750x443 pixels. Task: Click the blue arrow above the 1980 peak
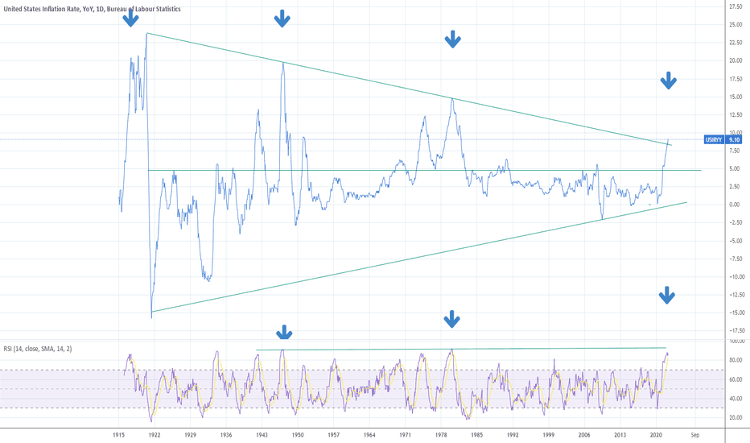[452, 39]
